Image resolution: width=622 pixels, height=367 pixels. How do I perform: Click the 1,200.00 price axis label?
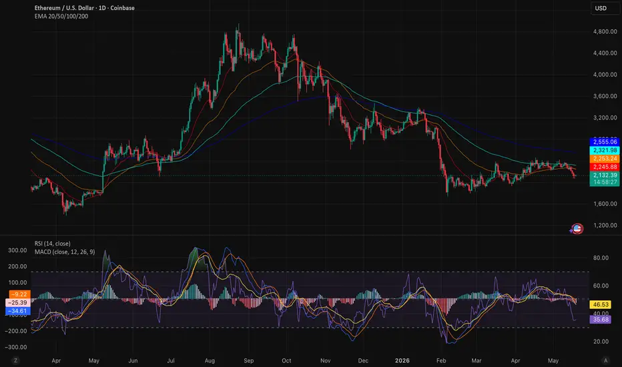coord(605,225)
